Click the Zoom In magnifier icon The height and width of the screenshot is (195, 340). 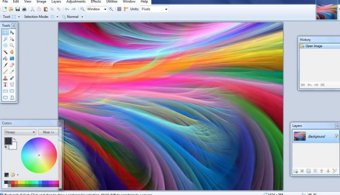click(111, 9)
